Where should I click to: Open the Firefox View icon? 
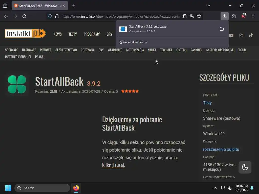coord(5,6)
